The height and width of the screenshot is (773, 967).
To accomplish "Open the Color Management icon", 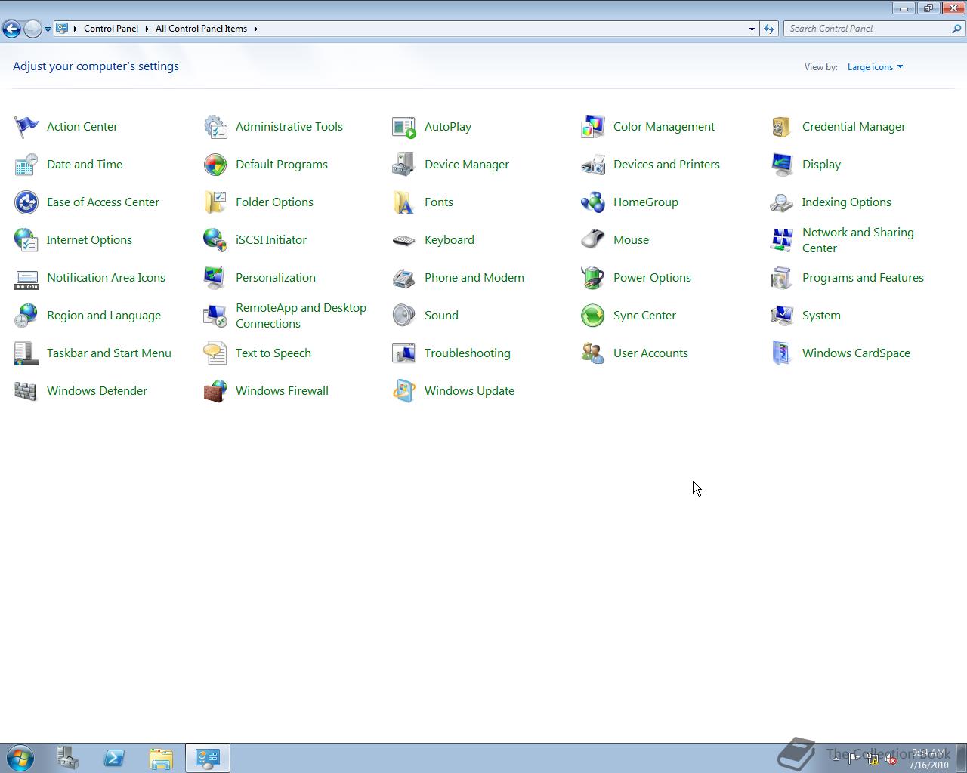I will (593, 127).
